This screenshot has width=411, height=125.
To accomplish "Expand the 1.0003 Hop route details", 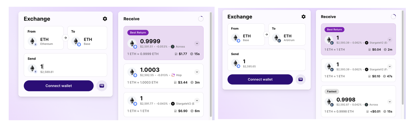I will click(197, 72).
